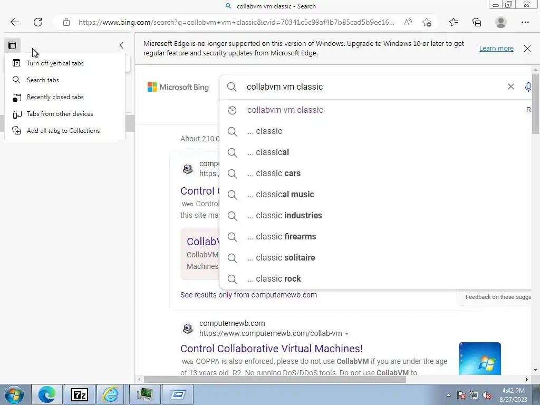Launch 7-Zip from the taskbar
540x405 pixels.
pyautogui.click(x=79, y=394)
